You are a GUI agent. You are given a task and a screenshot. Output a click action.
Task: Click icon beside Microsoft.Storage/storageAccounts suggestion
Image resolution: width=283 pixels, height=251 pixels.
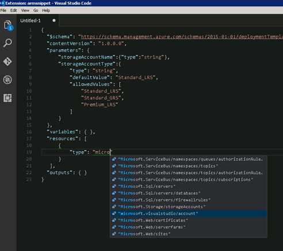[x=114, y=207]
